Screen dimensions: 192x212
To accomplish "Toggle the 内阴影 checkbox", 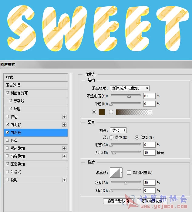I will (x=8, y=124).
